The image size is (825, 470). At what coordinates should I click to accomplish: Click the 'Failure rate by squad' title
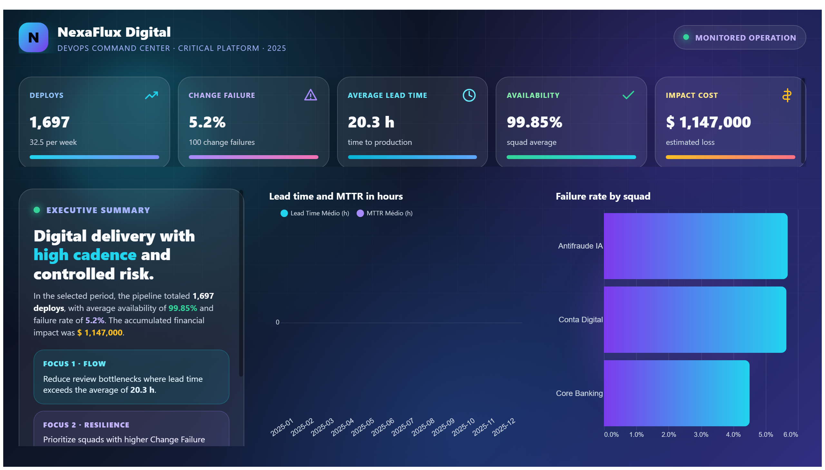pyautogui.click(x=603, y=196)
